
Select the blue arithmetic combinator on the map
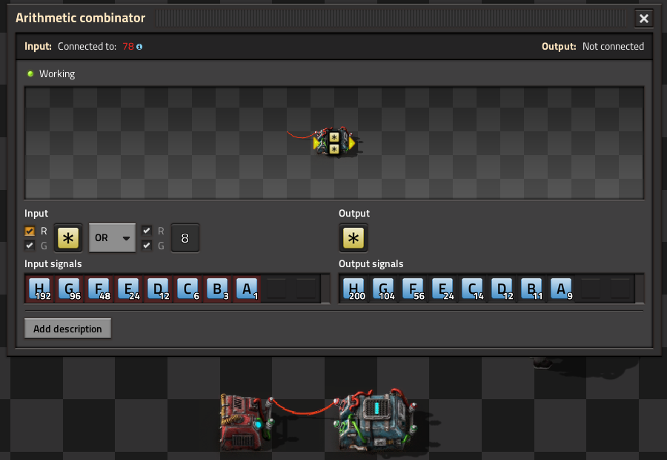[376, 419]
